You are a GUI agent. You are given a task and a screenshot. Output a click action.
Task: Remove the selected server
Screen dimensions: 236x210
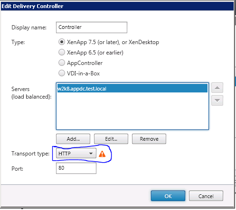tap(149, 139)
